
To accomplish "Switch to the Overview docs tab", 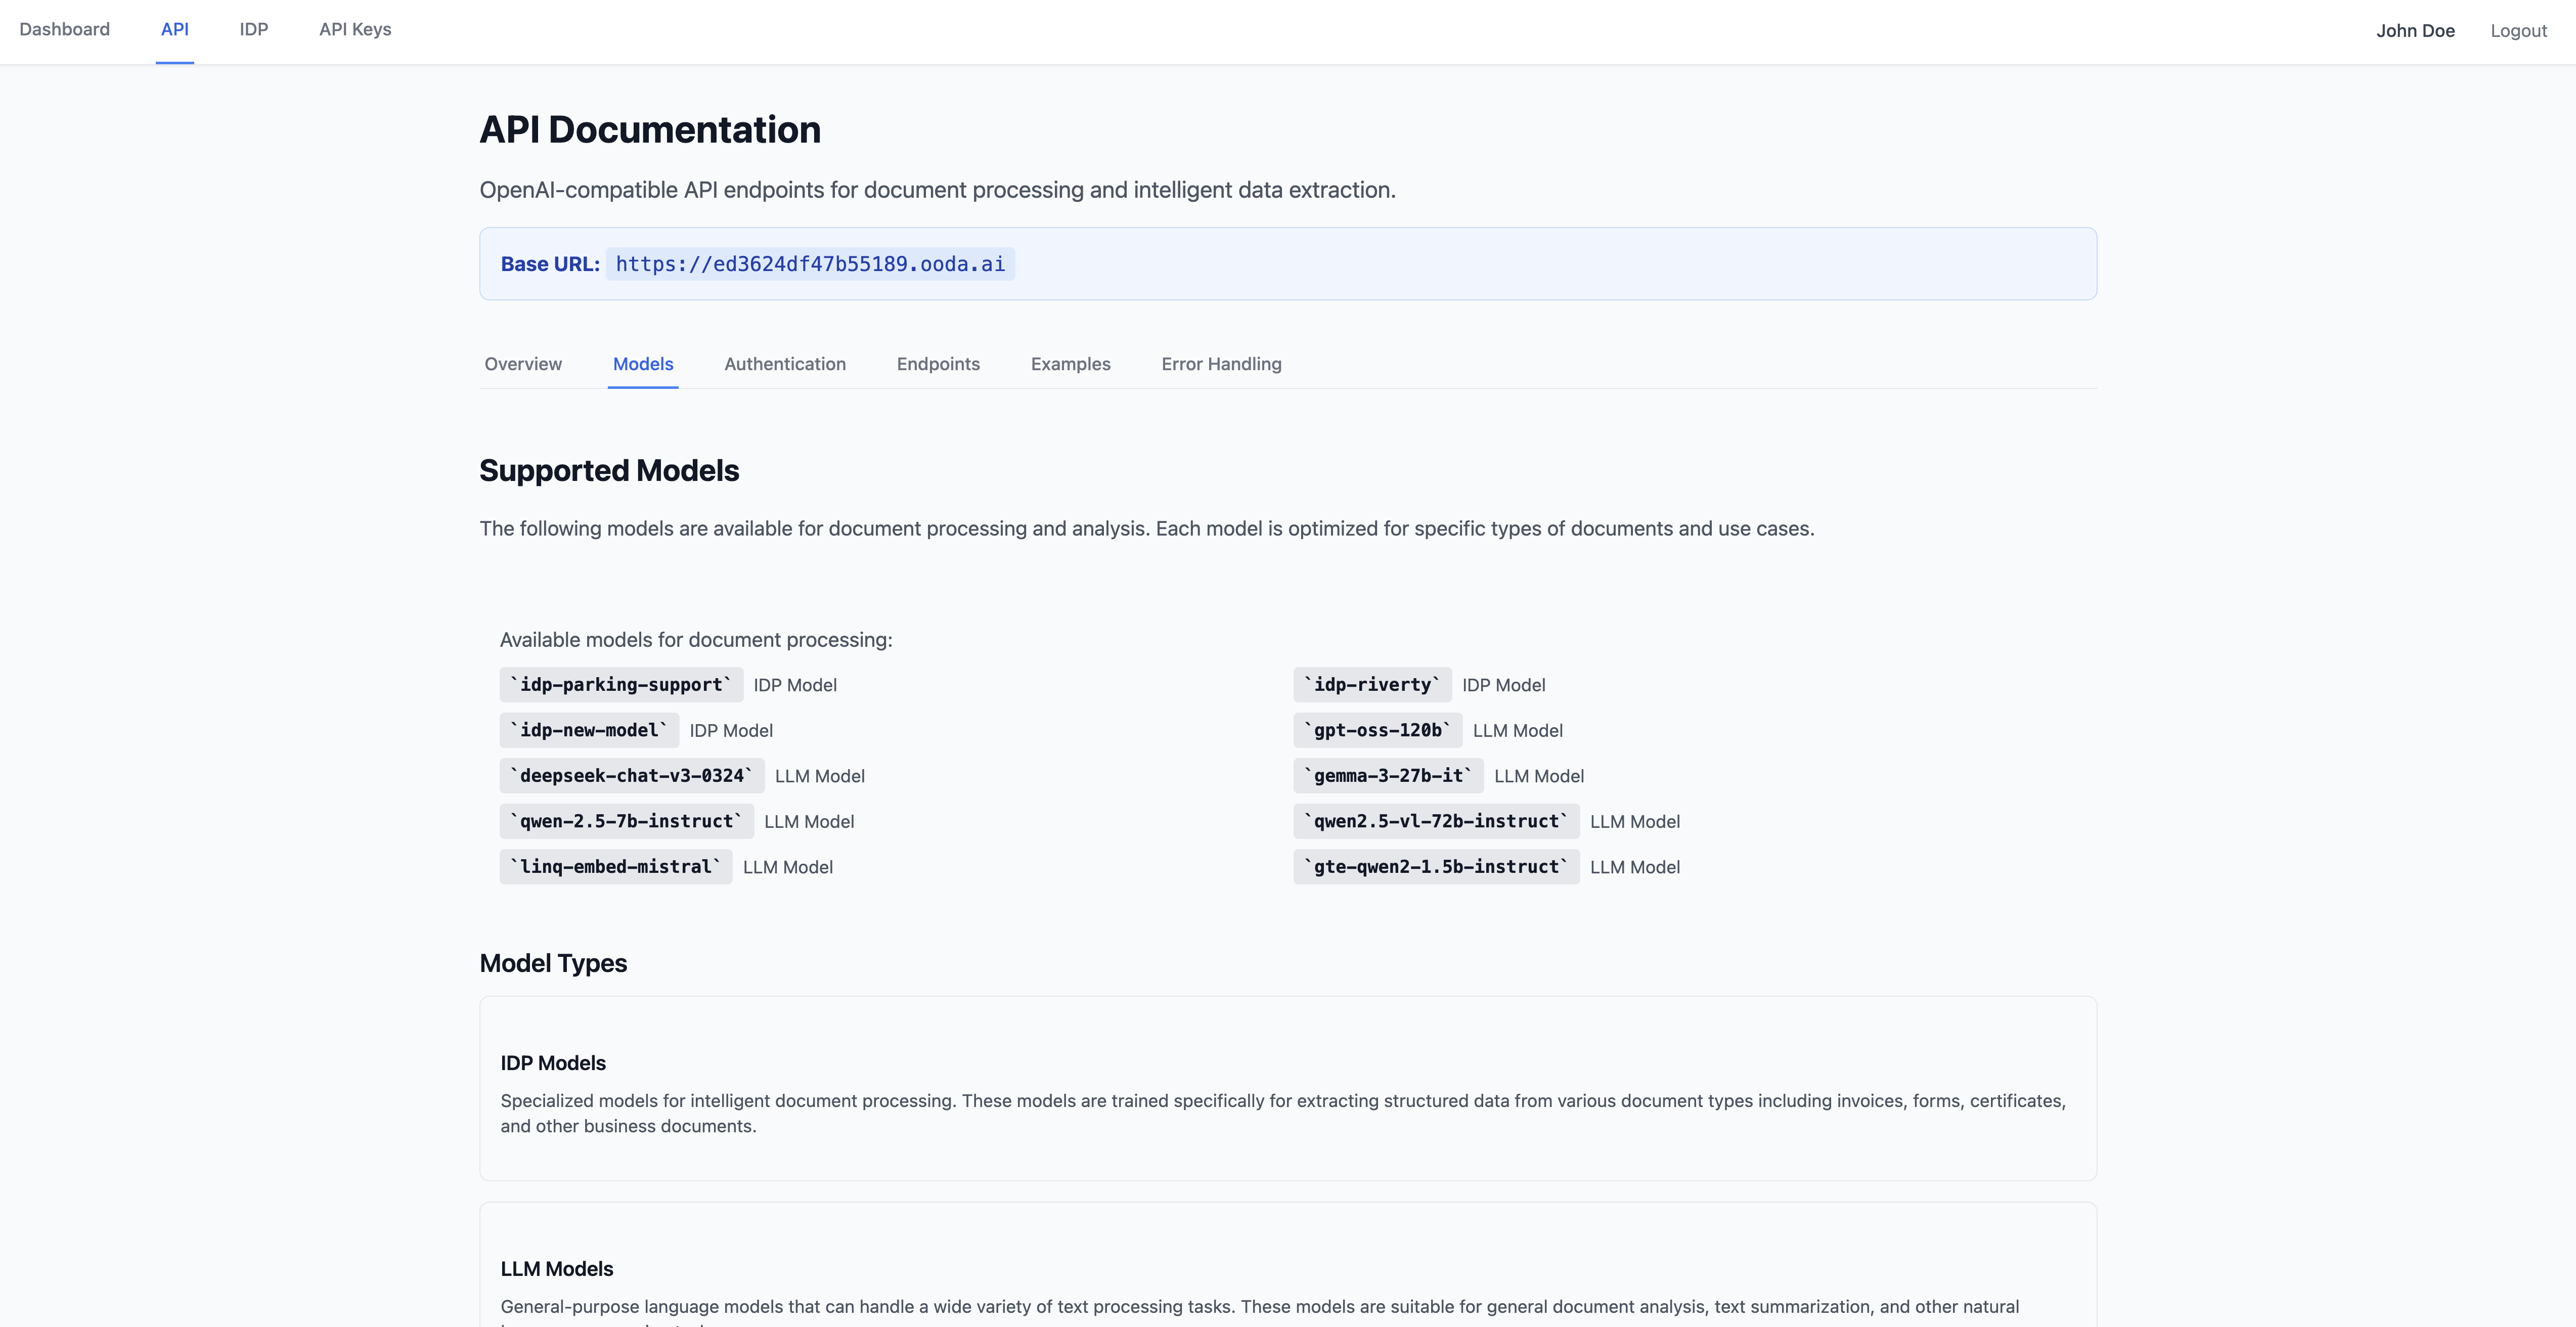I will tap(523, 364).
